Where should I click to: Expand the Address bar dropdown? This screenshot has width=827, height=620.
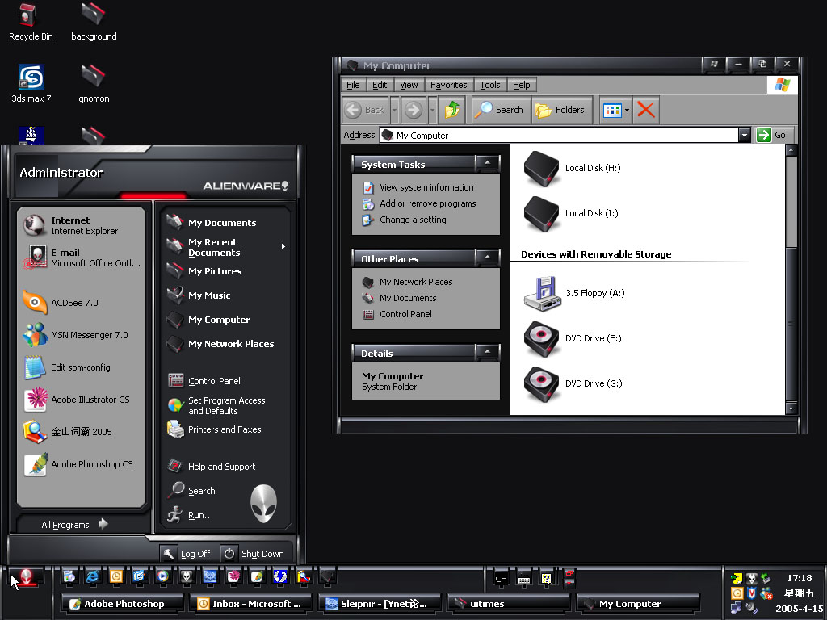(744, 136)
